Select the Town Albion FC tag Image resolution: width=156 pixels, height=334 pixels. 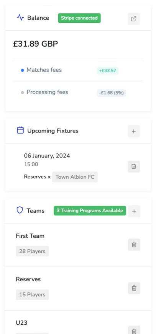(x=75, y=177)
